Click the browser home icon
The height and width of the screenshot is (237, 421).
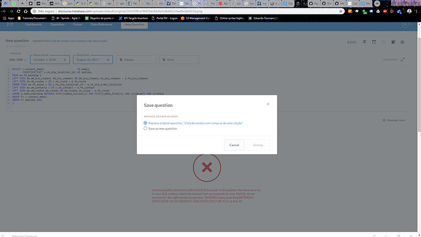pyautogui.click(x=26, y=11)
